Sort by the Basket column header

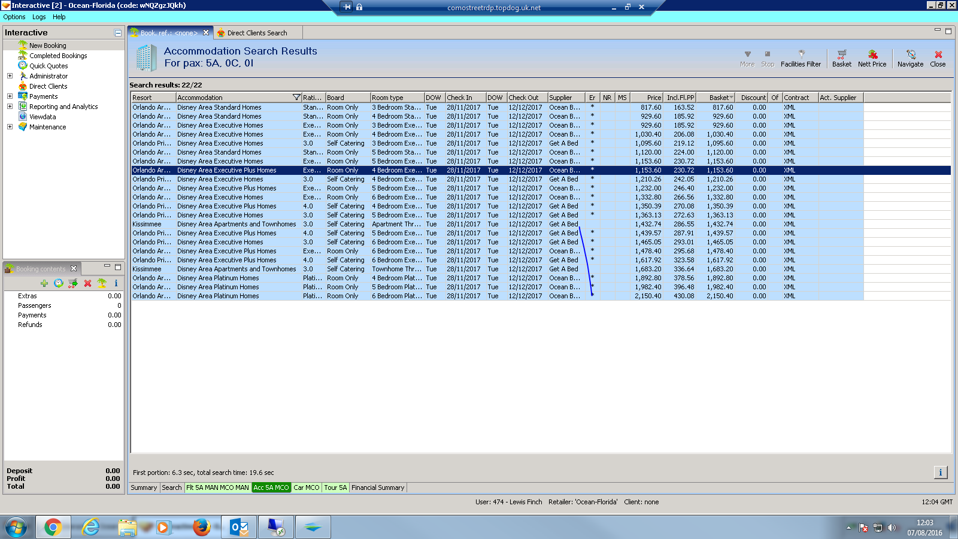point(716,98)
